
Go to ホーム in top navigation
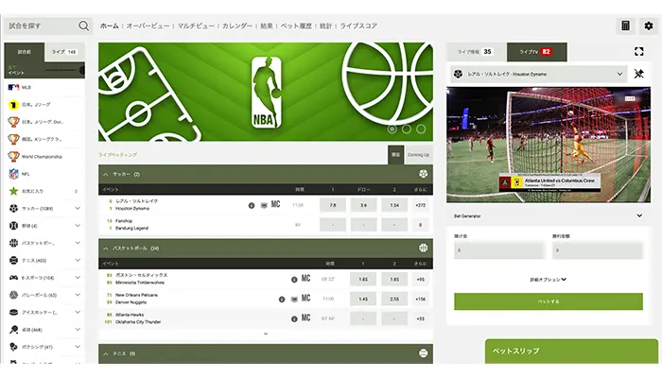pyautogui.click(x=110, y=26)
